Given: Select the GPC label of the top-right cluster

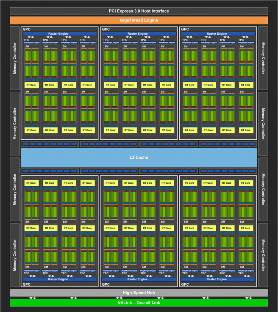Looking at the screenshot, I should pos(185,29).
